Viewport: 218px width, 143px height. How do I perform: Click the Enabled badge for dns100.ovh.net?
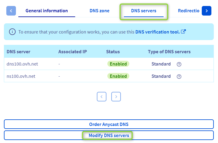pyautogui.click(x=118, y=64)
